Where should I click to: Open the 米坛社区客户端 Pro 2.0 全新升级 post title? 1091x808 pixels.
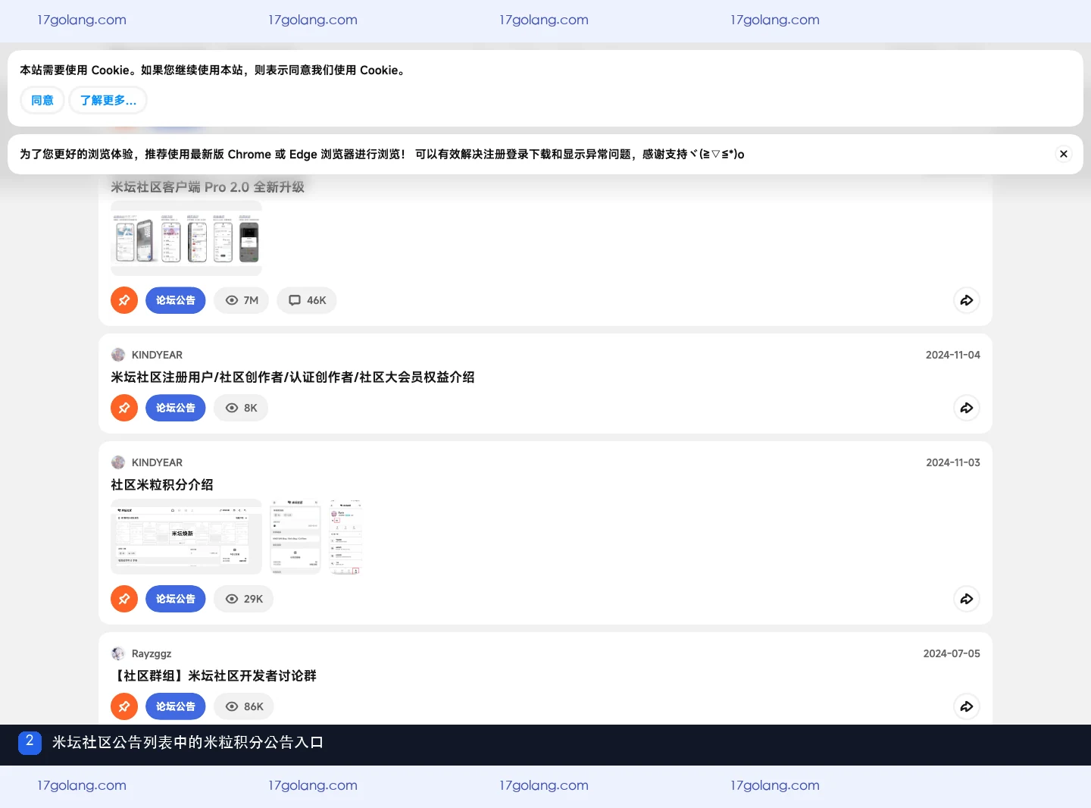click(x=208, y=187)
